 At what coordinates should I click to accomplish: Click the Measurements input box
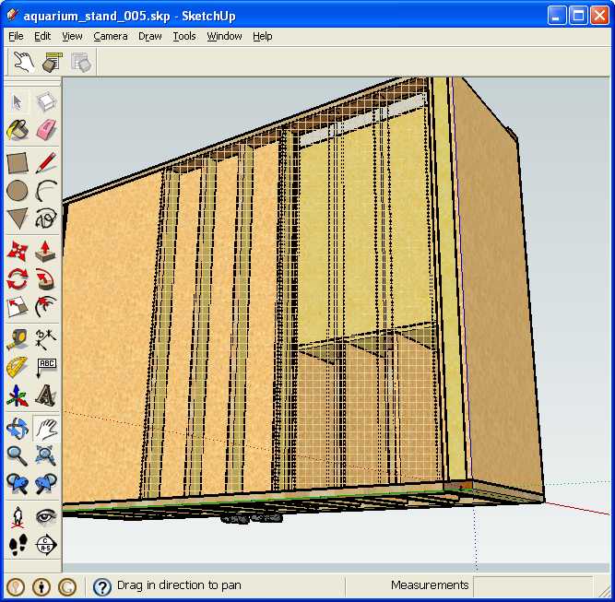[x=533, y=586]
